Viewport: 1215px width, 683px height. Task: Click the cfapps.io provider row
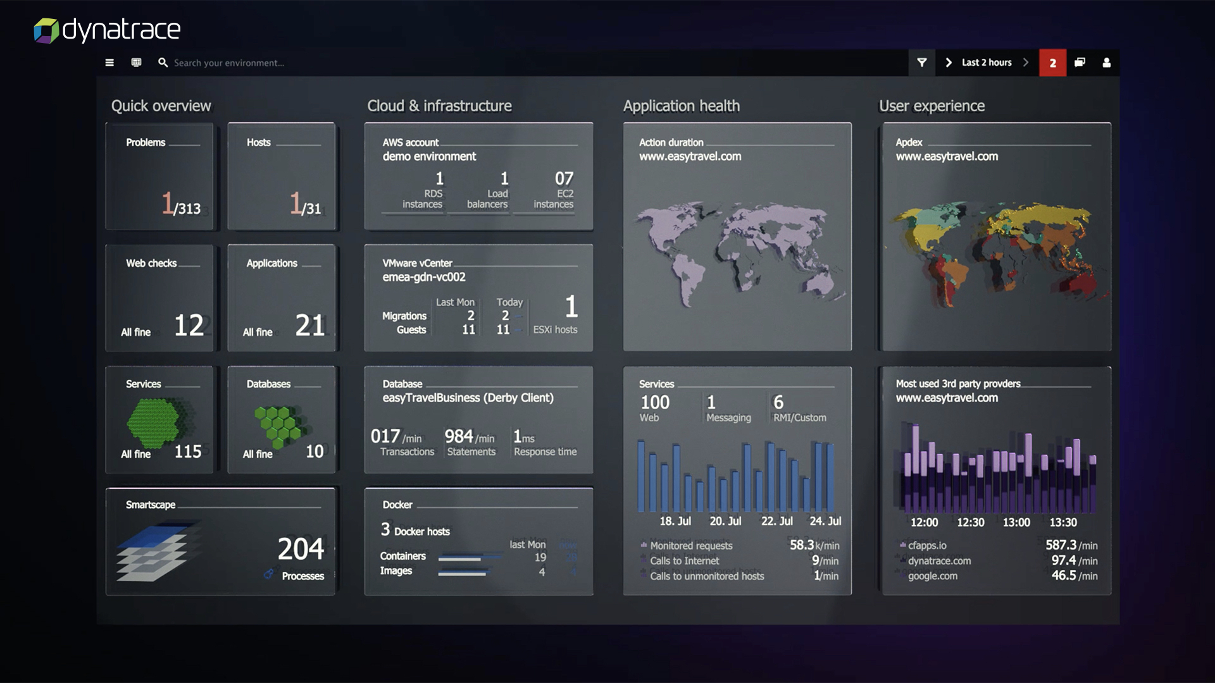pos(998,546)
